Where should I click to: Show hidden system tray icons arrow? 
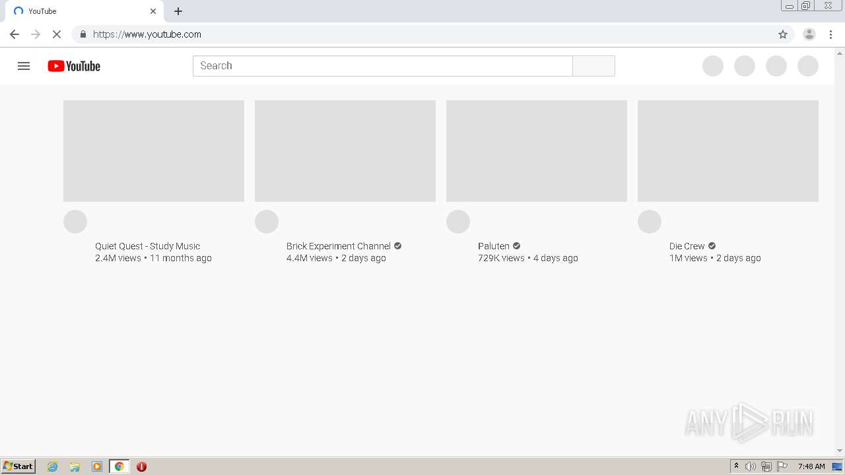pyautogui.click(x=736, y=466)
